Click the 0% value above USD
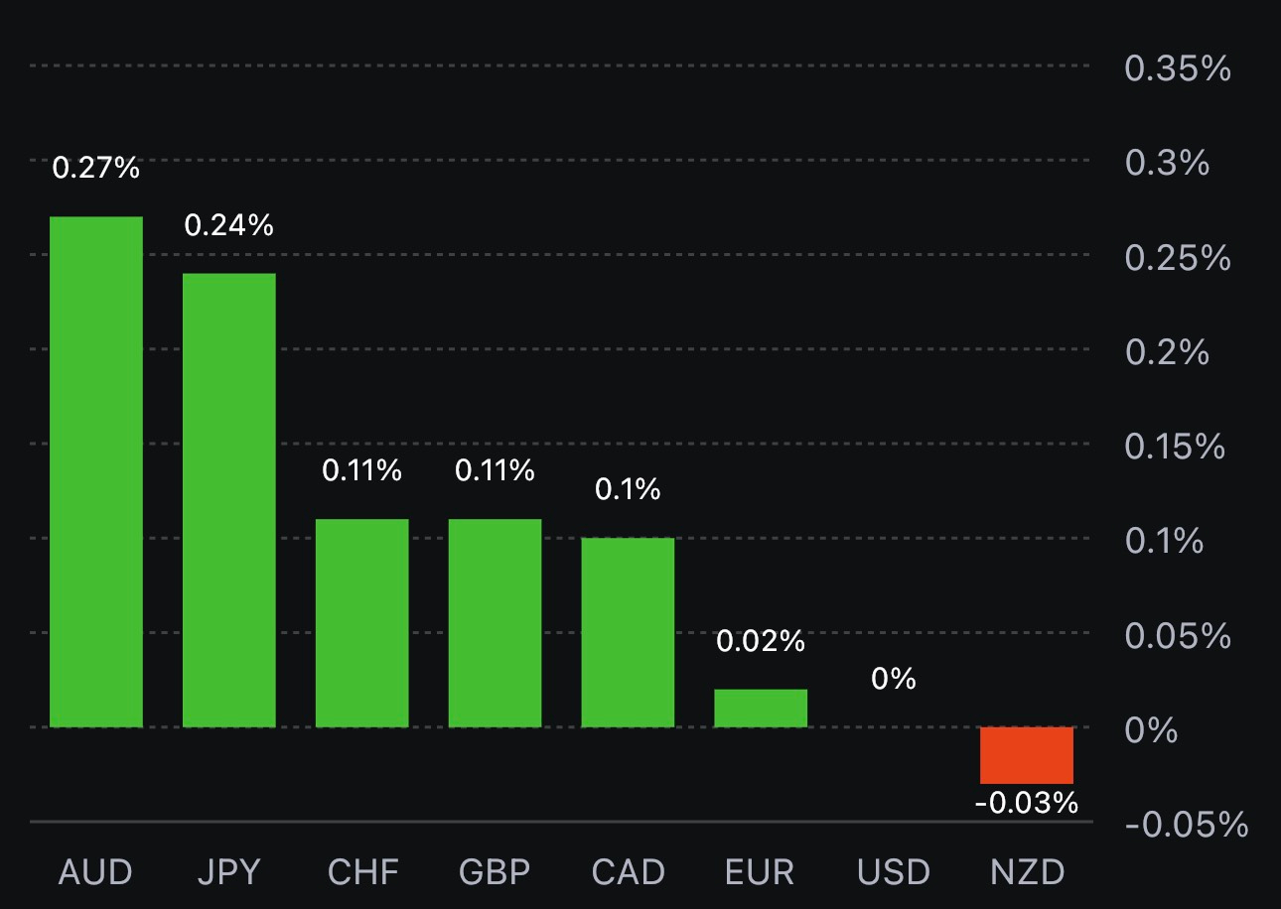Image resolution: width=1281 pixels, height=909 pixels. (894, 679)
